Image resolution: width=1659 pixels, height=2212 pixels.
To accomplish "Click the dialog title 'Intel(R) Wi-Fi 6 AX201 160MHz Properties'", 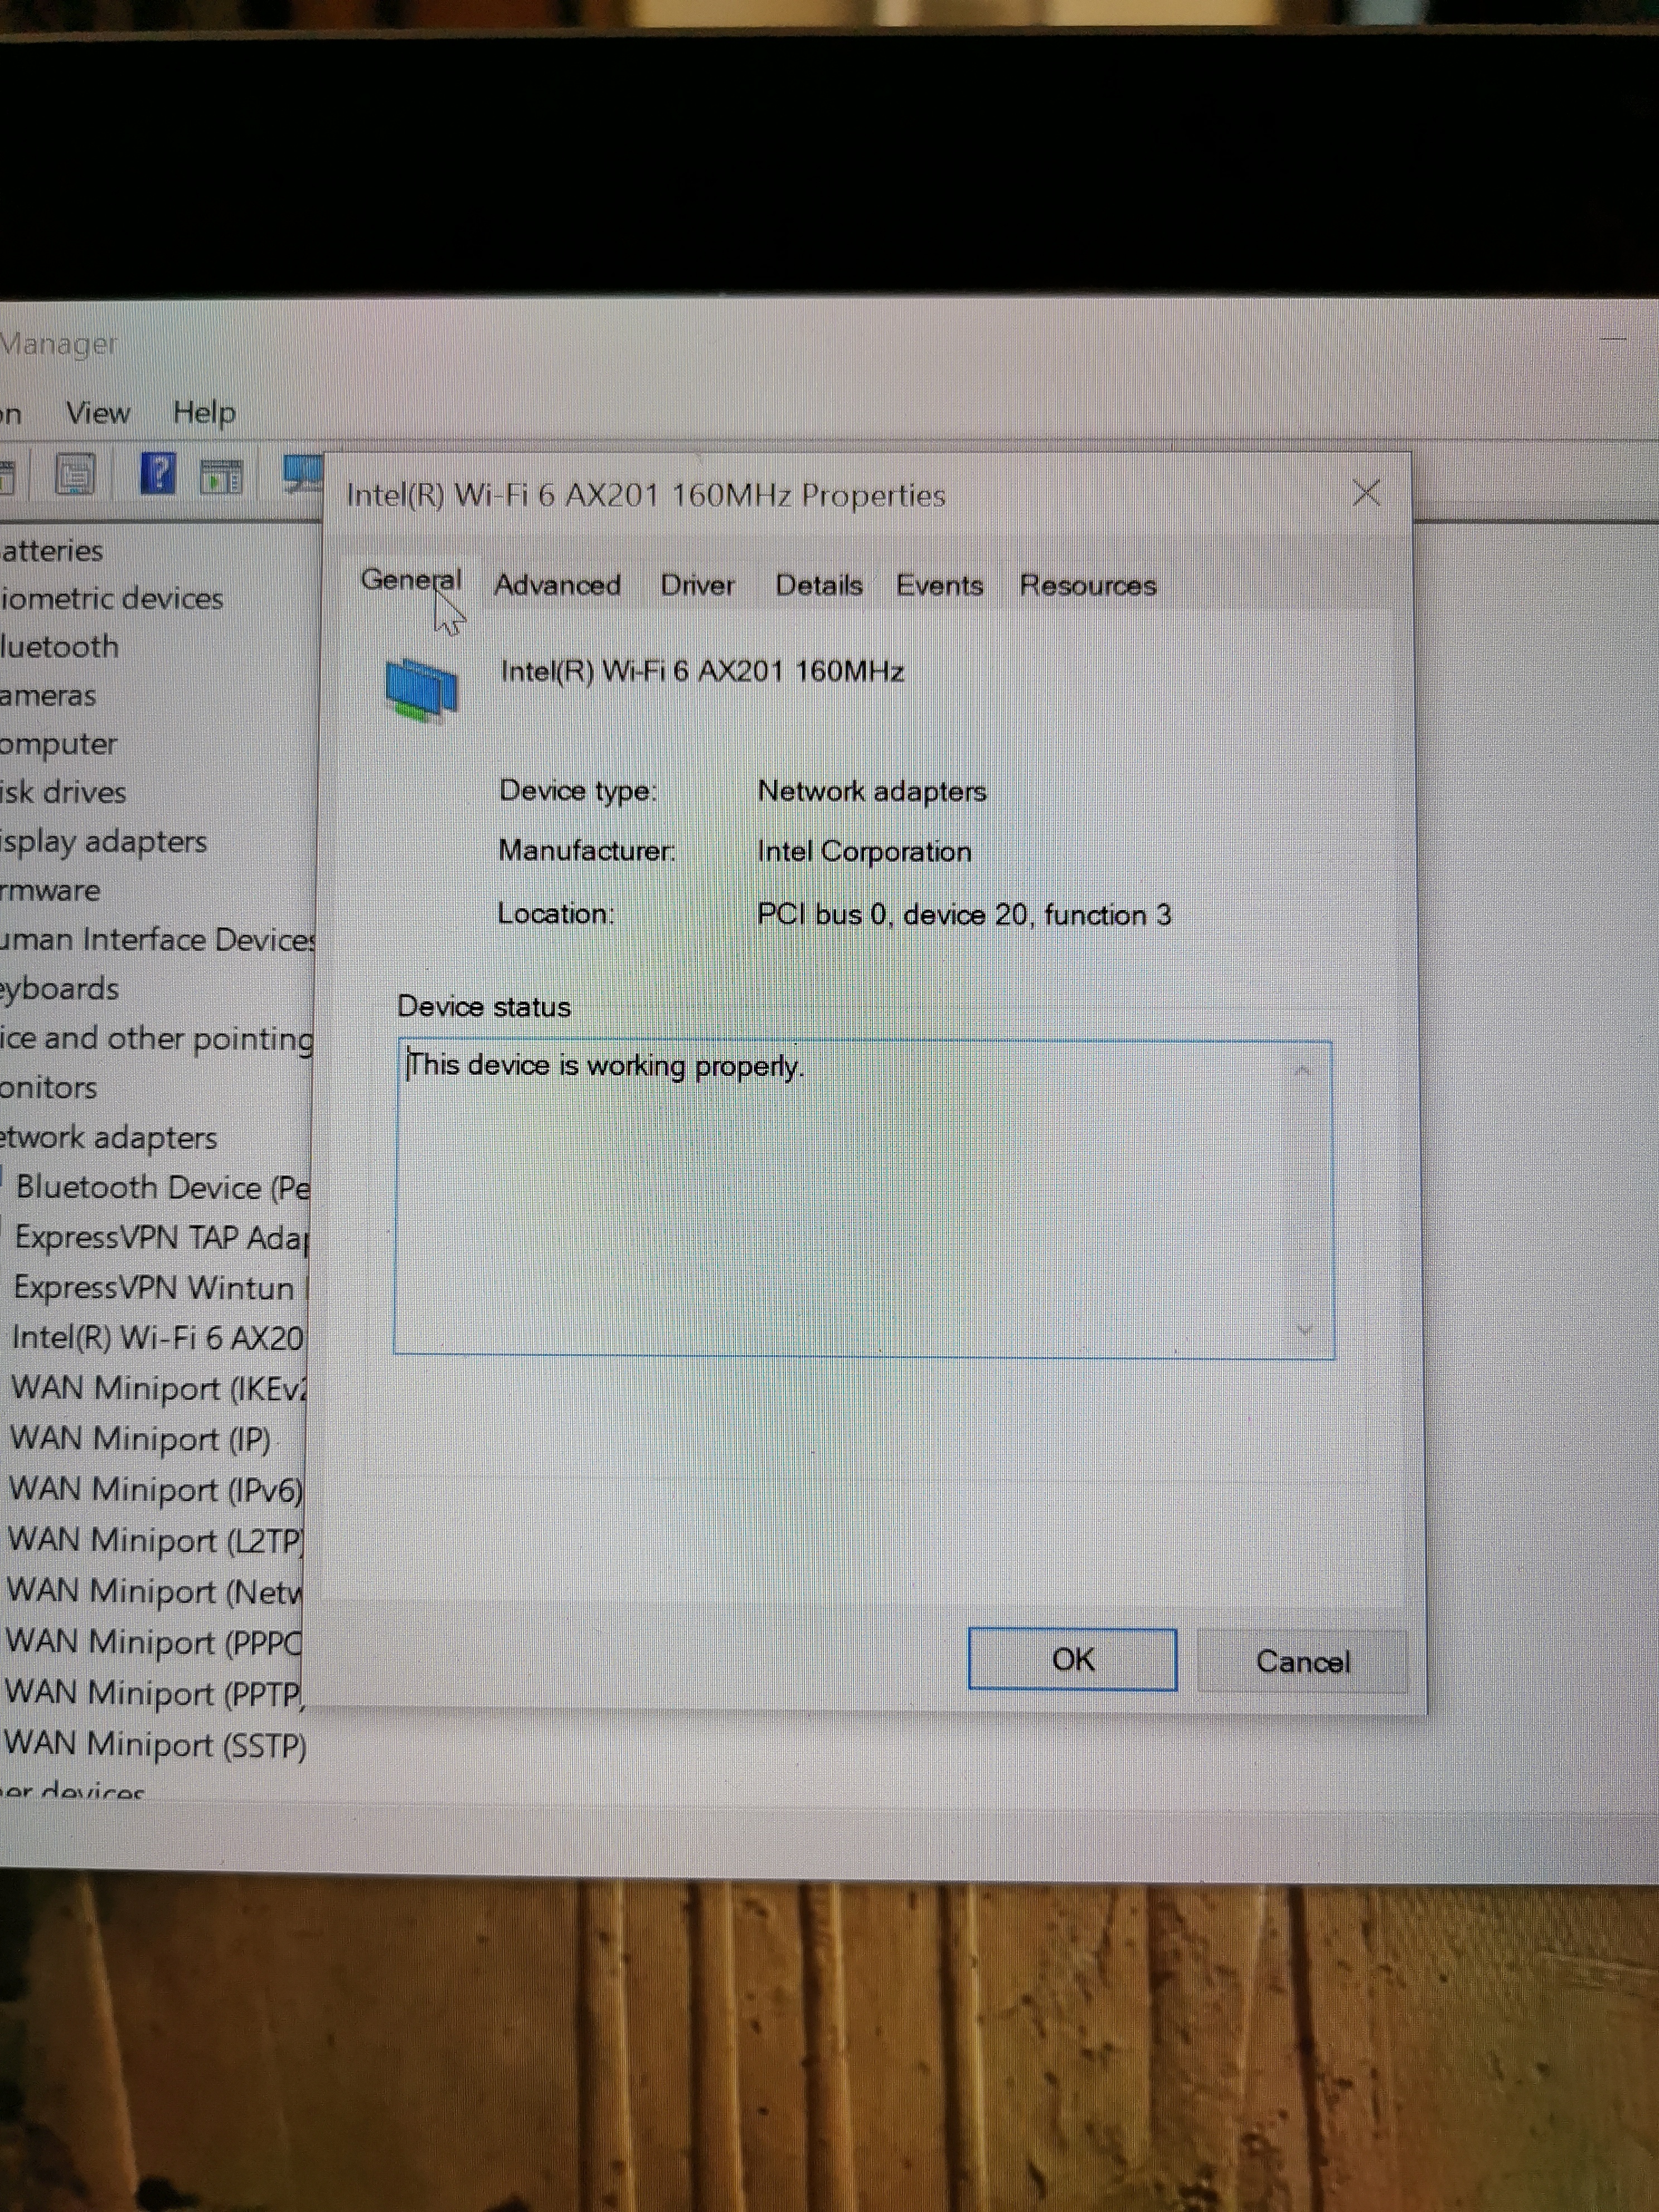I will 646,496.
